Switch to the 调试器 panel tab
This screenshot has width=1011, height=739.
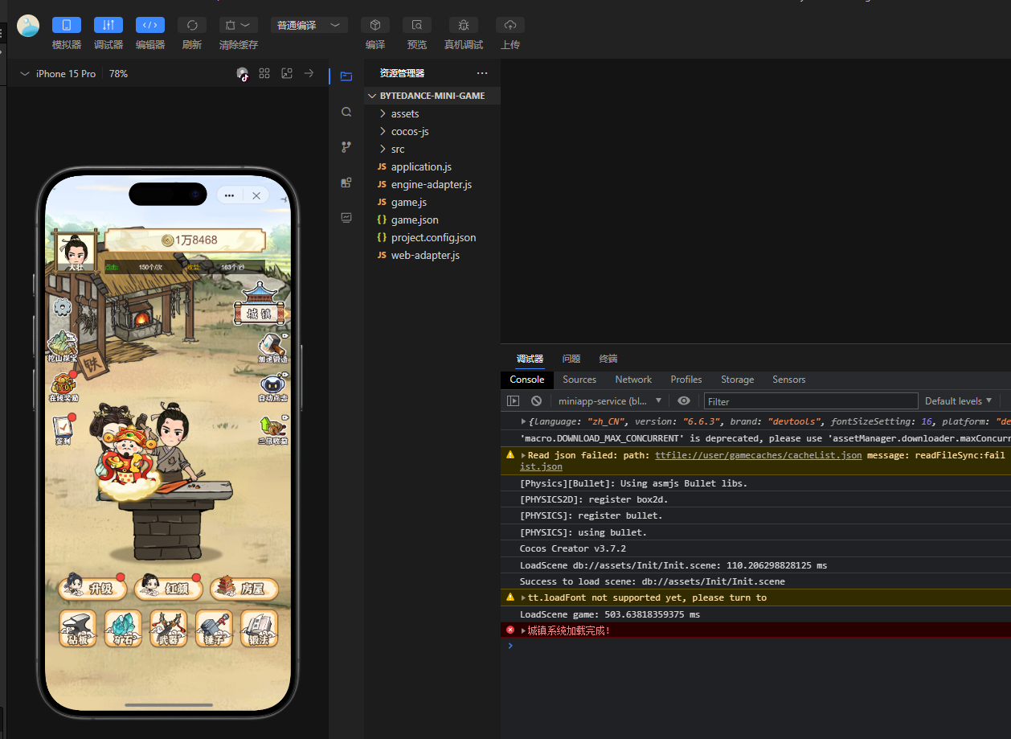click(x=530, y=359)
